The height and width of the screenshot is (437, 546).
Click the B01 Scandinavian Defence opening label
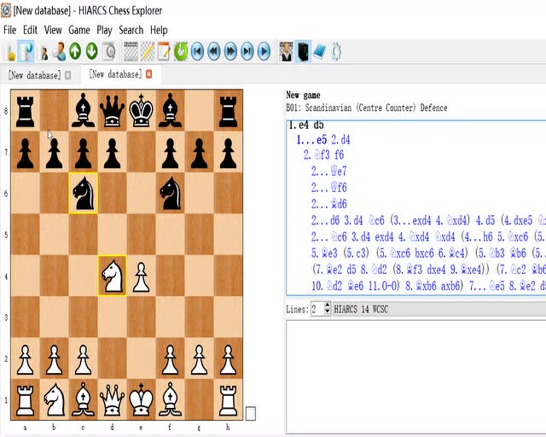click(366, 108)
